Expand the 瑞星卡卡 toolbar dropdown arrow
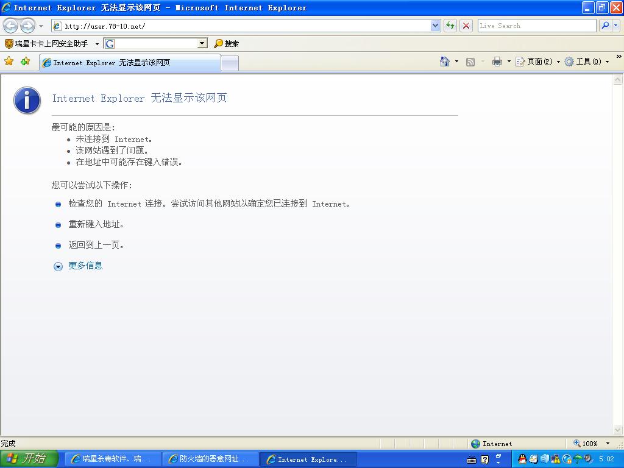Viewport: 624px width, 468px height. click(97, 44)
